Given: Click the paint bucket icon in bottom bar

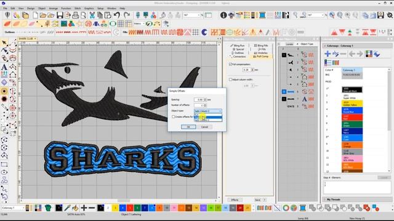Looking at the screenshot, I should (x=75, y=207).
